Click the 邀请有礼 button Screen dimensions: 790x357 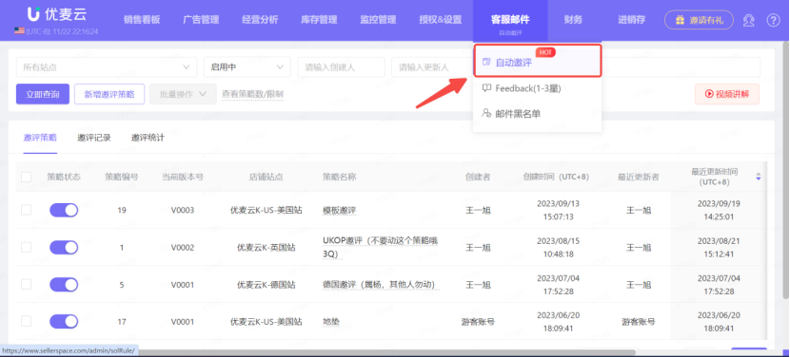click(700, 20)
